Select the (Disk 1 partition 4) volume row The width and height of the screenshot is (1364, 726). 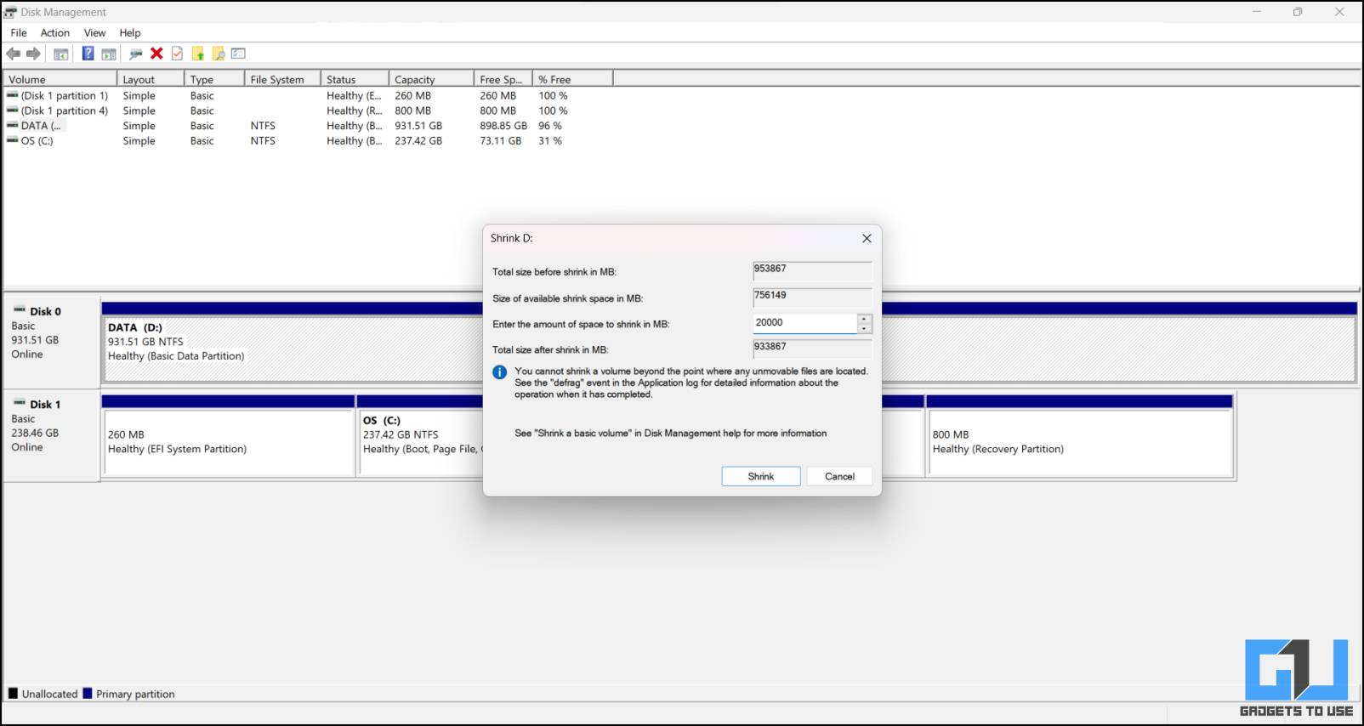coord(308,111)
